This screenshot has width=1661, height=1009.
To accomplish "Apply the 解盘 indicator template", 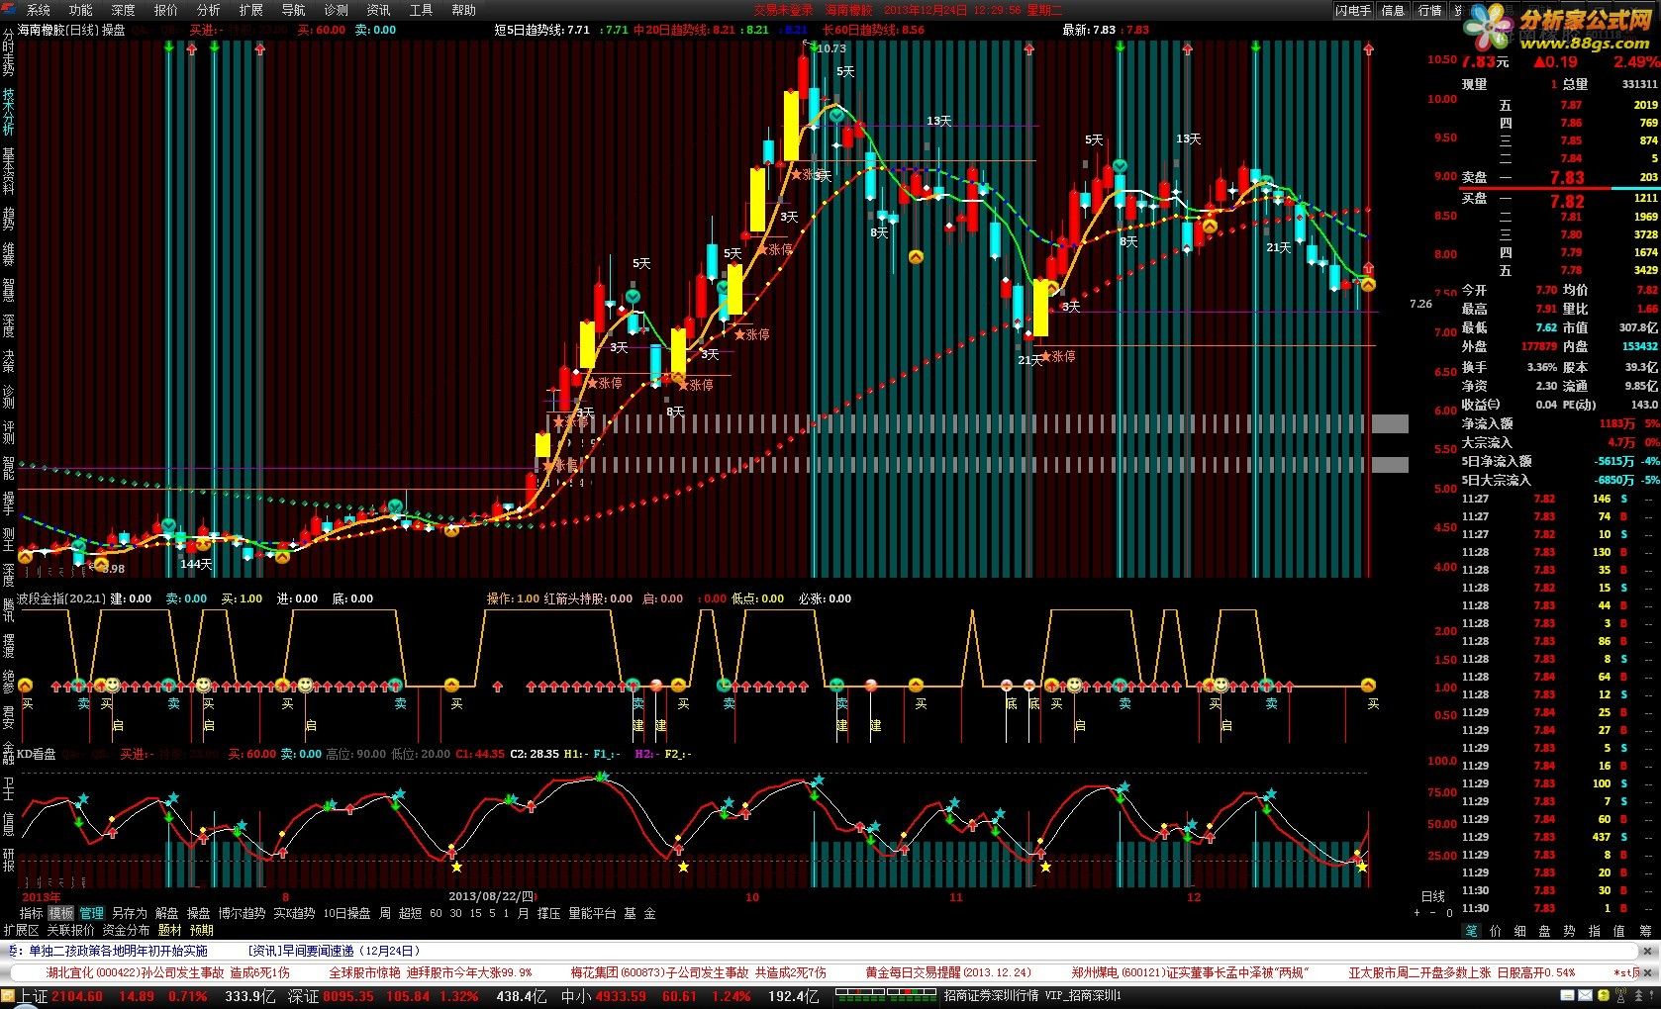I will click(167, 913).
